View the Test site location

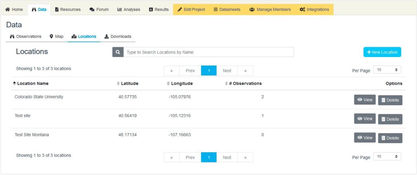click(x=364, y=119)
